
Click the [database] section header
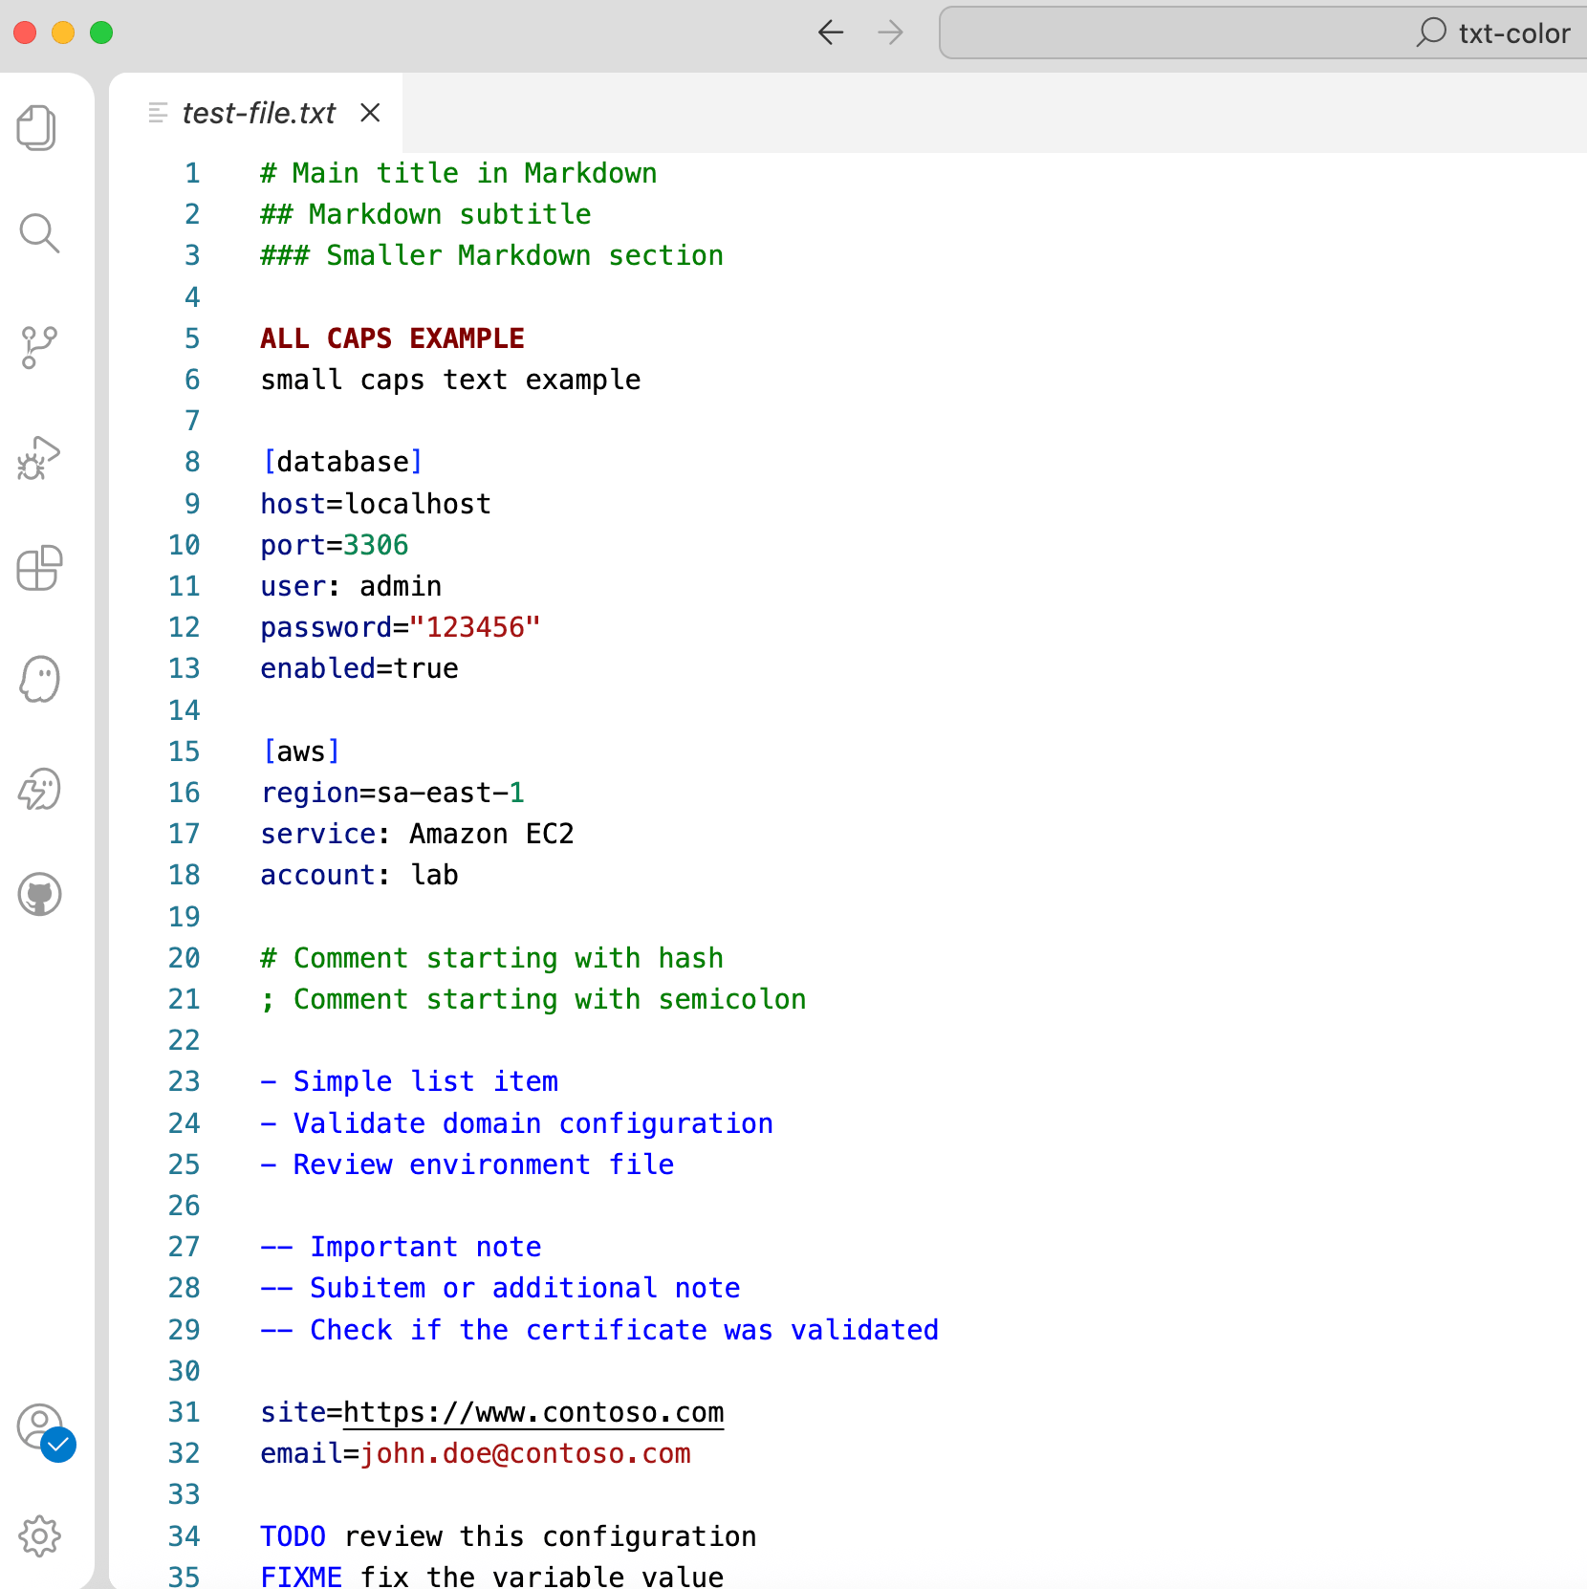(342, 462)
